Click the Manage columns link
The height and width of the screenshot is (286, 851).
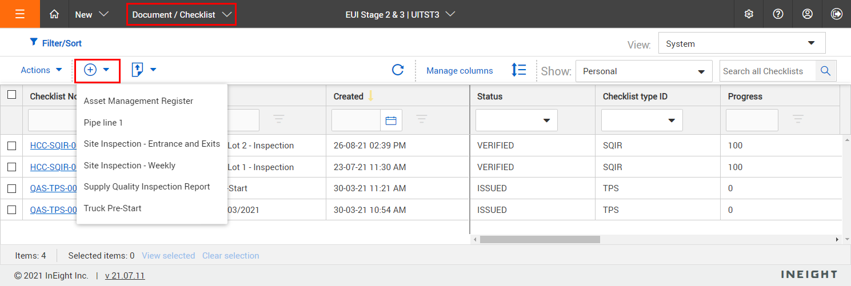460,71
